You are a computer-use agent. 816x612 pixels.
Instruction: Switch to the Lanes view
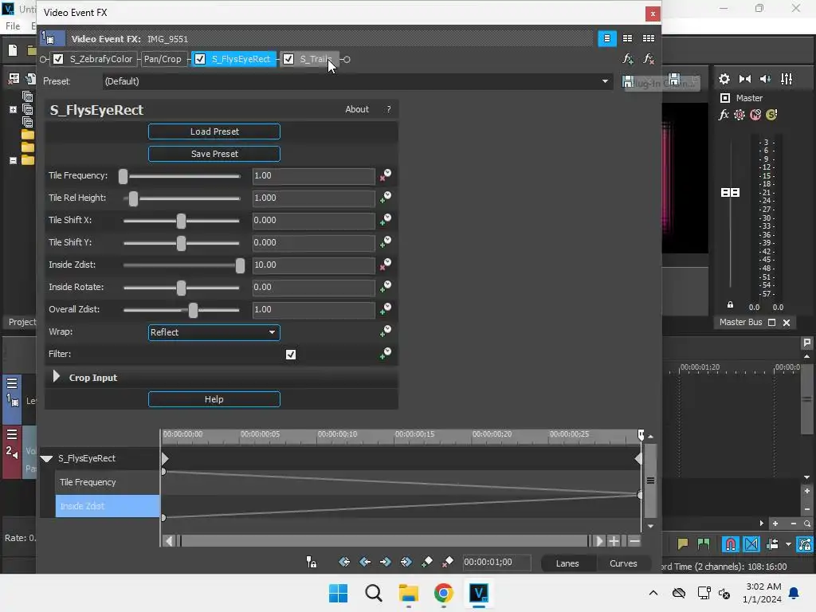coord(567,563)
